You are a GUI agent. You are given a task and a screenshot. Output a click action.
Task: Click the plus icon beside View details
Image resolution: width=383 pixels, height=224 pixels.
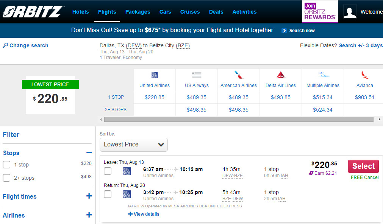tap(130, 214)
